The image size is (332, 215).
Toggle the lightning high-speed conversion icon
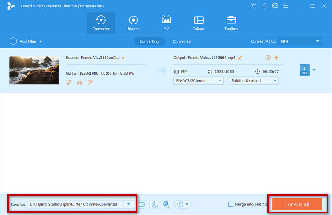point(154,204)
